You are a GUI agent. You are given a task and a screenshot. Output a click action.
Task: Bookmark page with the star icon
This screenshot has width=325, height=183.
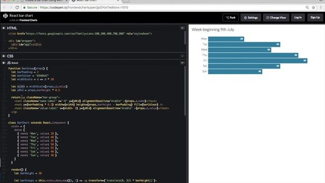coord(313,8)
